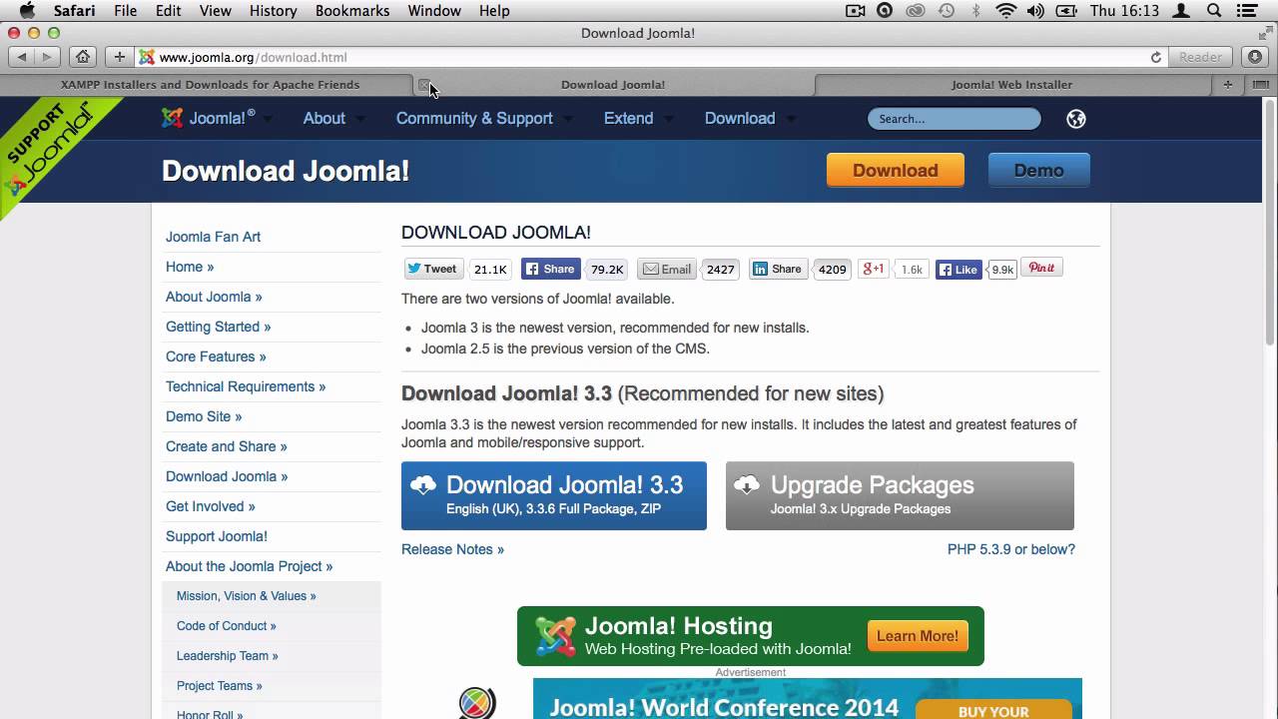Image resolution: width=1278 pixels, height=719 pixels.
Task: Click the Reader button
Action: click(1200, 57)
